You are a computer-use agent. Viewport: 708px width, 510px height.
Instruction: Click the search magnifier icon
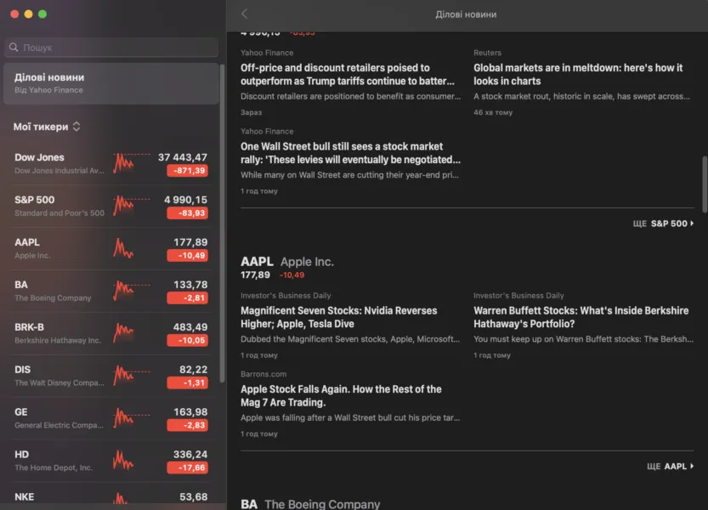point(14,48)
